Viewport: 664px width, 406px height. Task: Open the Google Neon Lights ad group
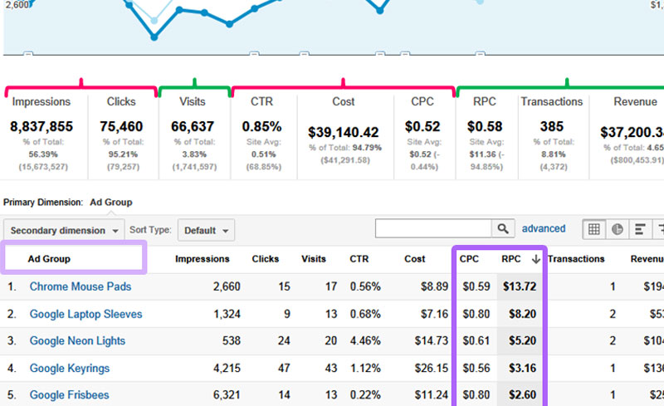coord(77,340)
